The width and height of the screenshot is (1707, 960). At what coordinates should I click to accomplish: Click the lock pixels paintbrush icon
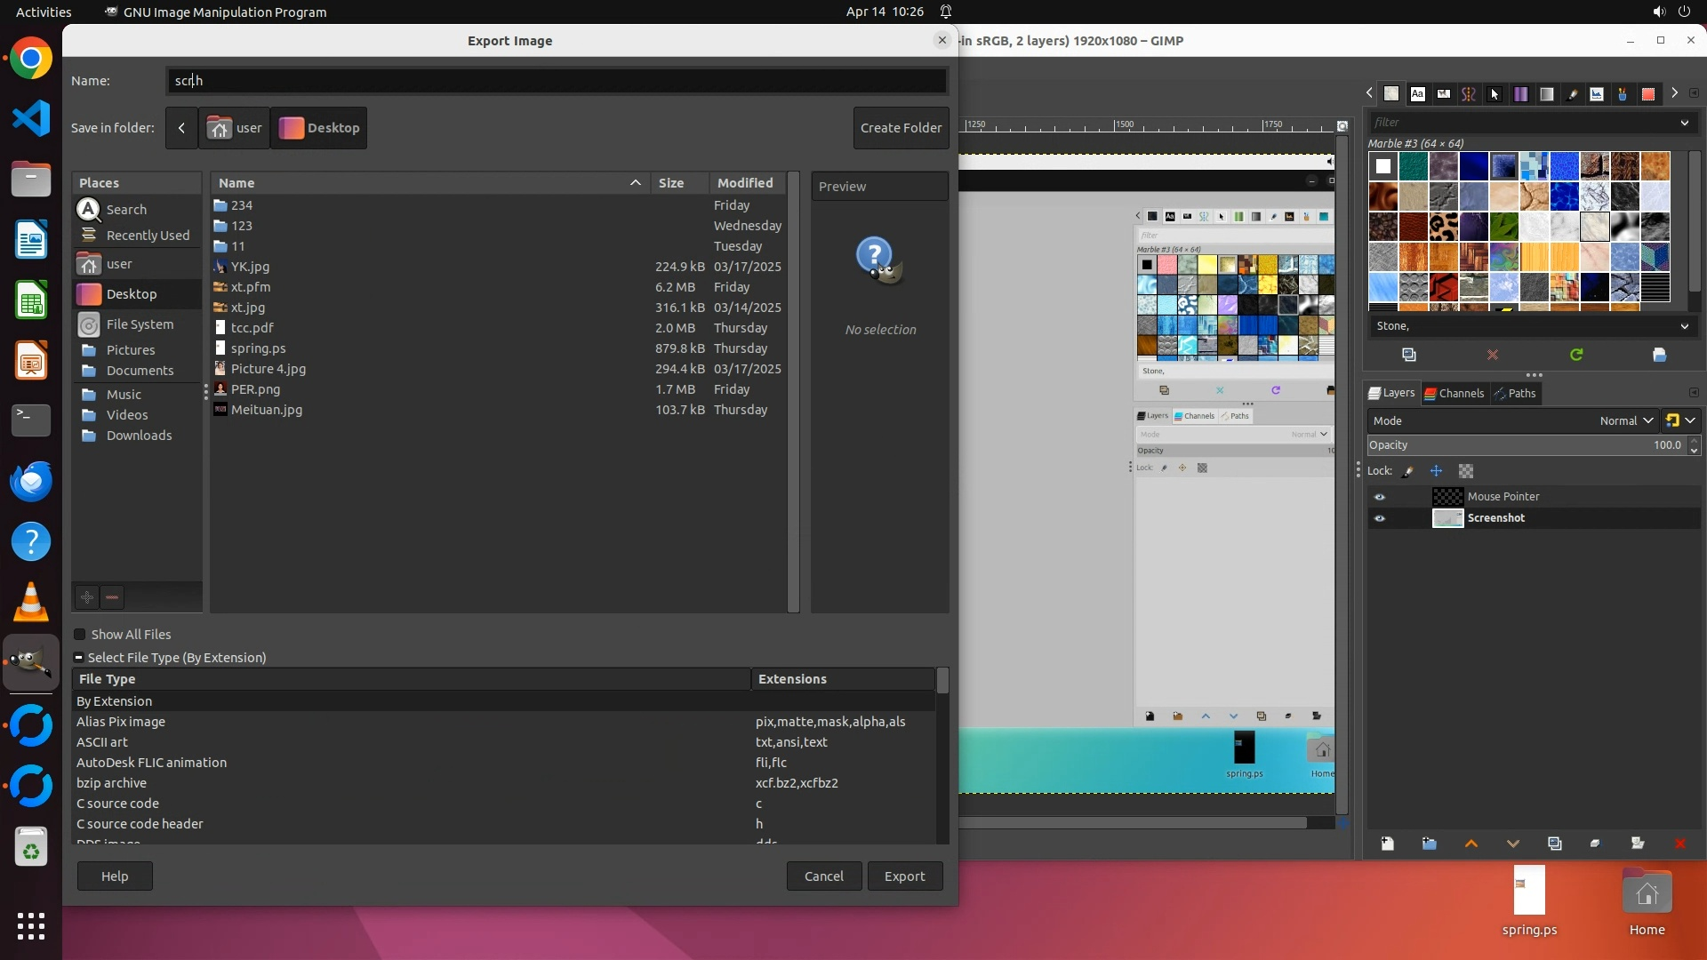pyautogui.click(x=1407, y=471)
